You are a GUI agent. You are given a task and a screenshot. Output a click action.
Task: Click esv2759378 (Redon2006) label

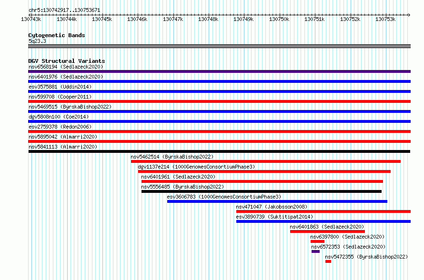tap(60, 127)
